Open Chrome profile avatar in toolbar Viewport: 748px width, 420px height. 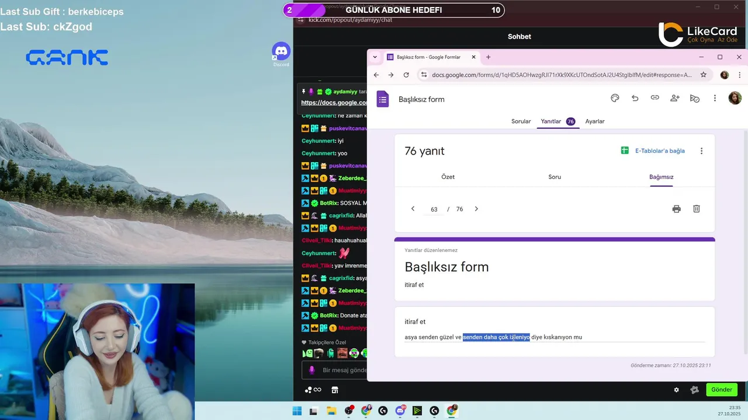(725, 75)
